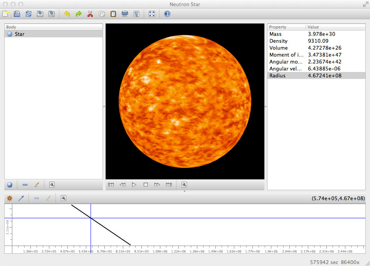Play the simulation
This screenshot has width=370, height=266.
(134, 185)
